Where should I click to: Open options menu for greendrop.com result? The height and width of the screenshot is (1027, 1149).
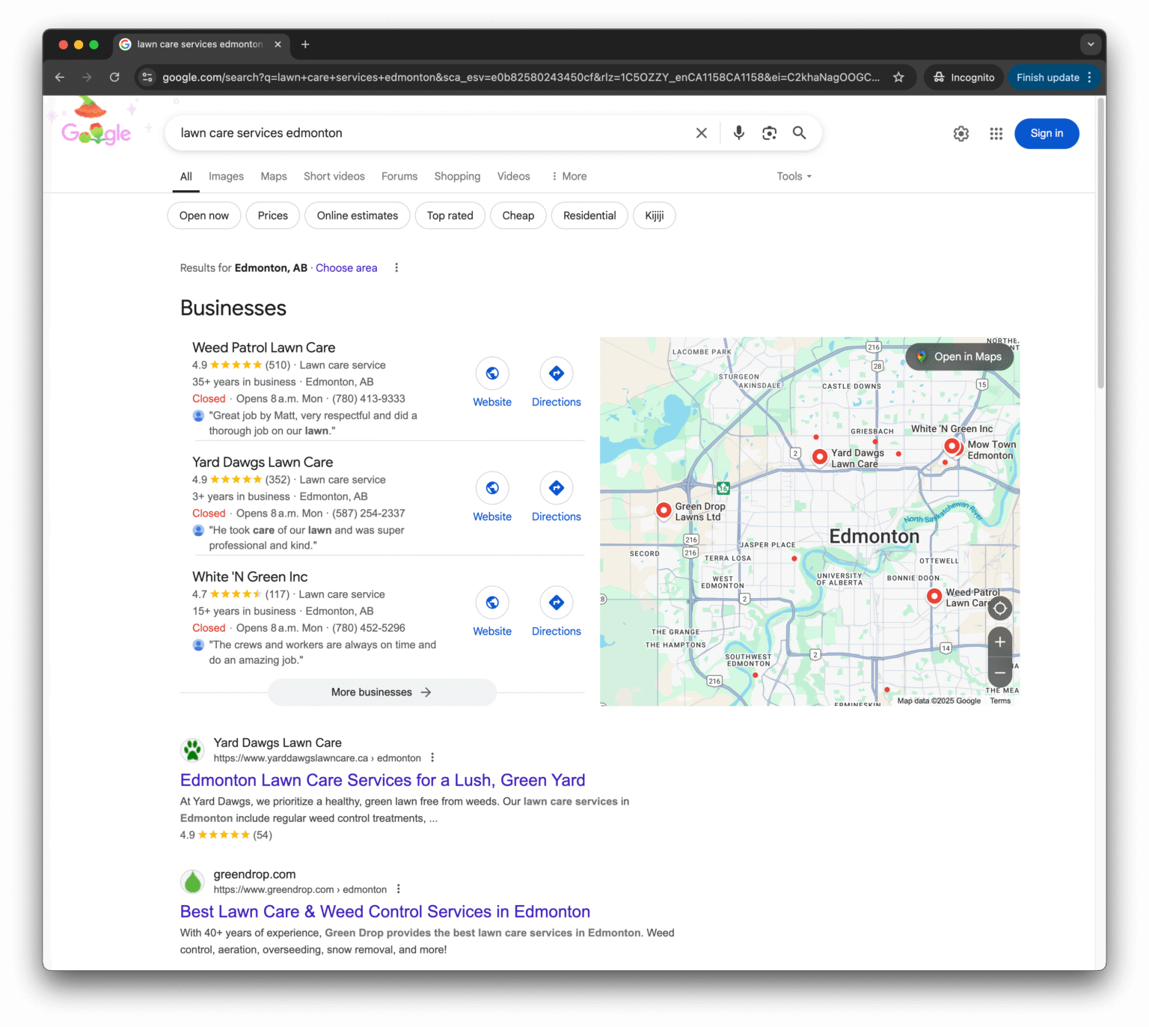point(399,889)
